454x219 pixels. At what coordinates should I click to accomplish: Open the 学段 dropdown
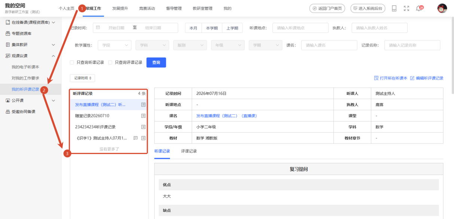[x=115, y=45]
